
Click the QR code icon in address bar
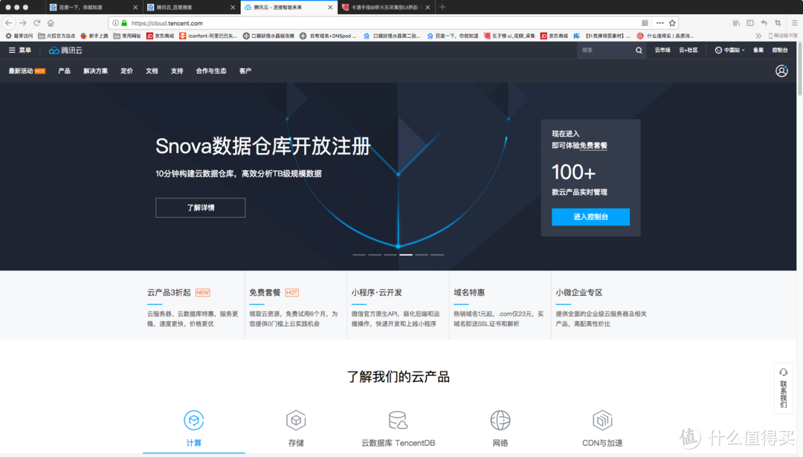click(645, 23)
